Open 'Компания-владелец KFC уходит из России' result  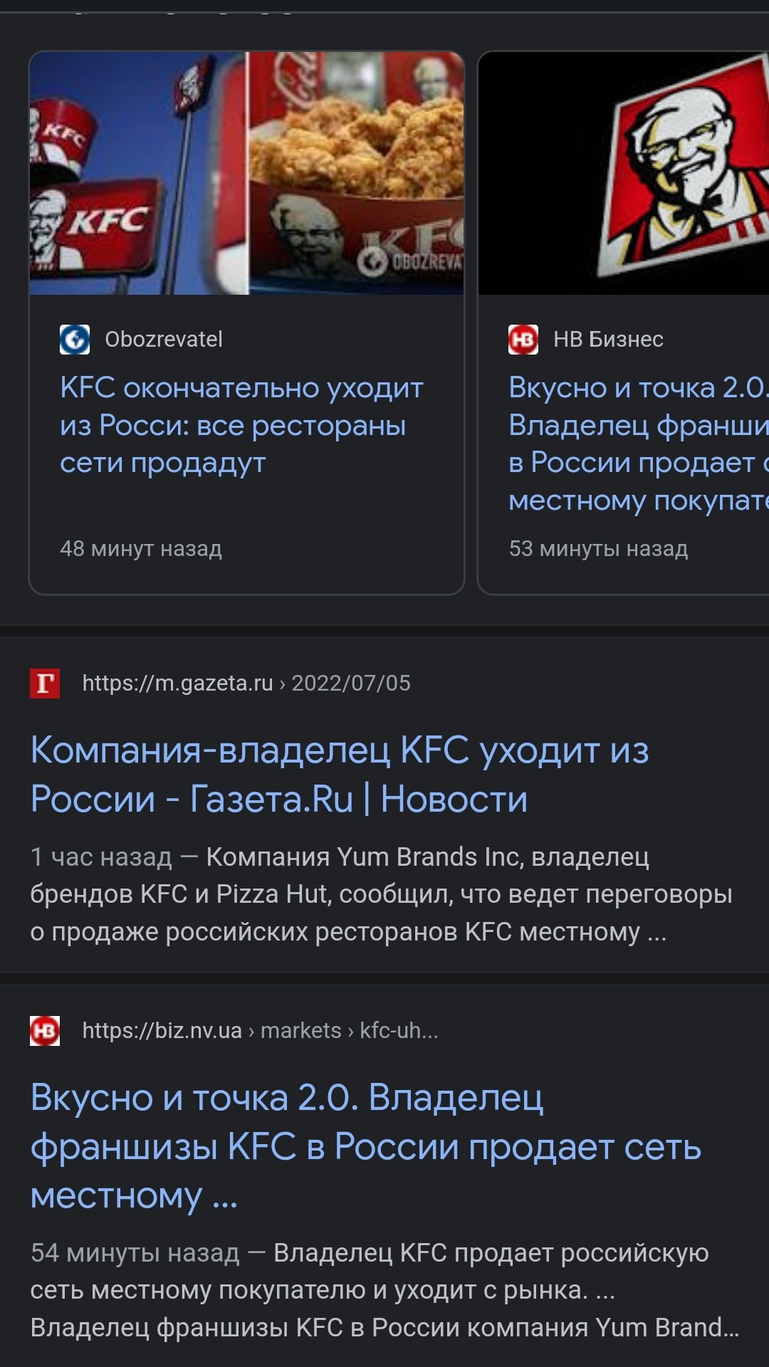point(340,775)
